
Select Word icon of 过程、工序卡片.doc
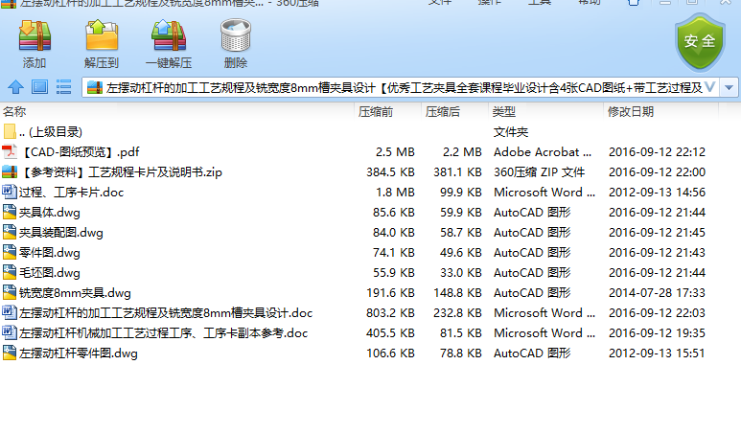pyautogui.click(x=10, y=192)
